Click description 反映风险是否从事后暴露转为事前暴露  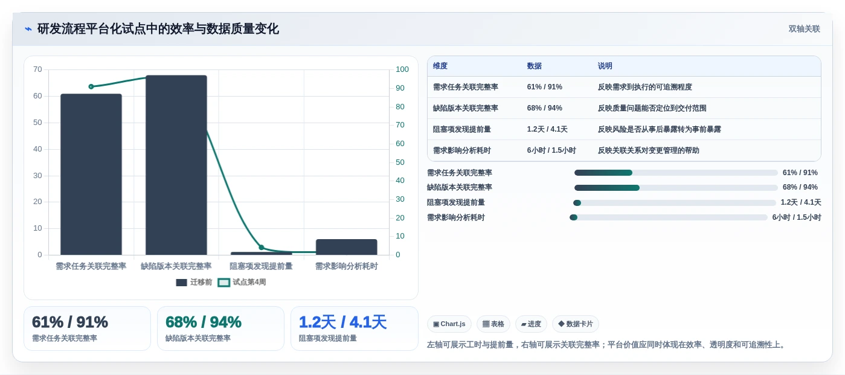[x=660, y=129]
